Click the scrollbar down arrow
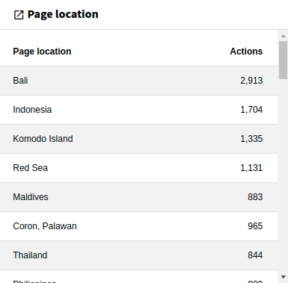 coord(284,277)
